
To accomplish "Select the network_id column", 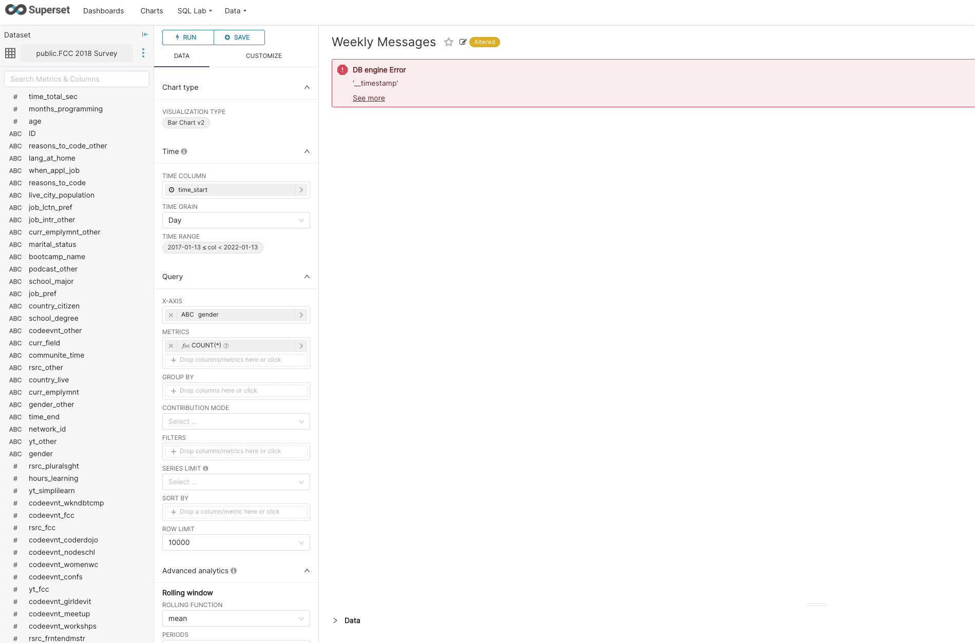I will [47, 429].
